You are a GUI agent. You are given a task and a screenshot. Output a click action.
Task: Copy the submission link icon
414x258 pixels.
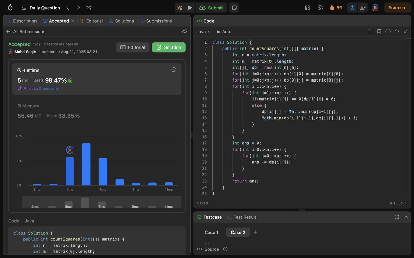point(185,31)
